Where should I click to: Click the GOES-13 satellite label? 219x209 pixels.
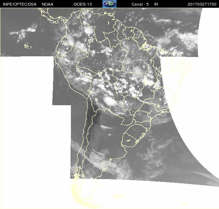(x=83, y=4)
